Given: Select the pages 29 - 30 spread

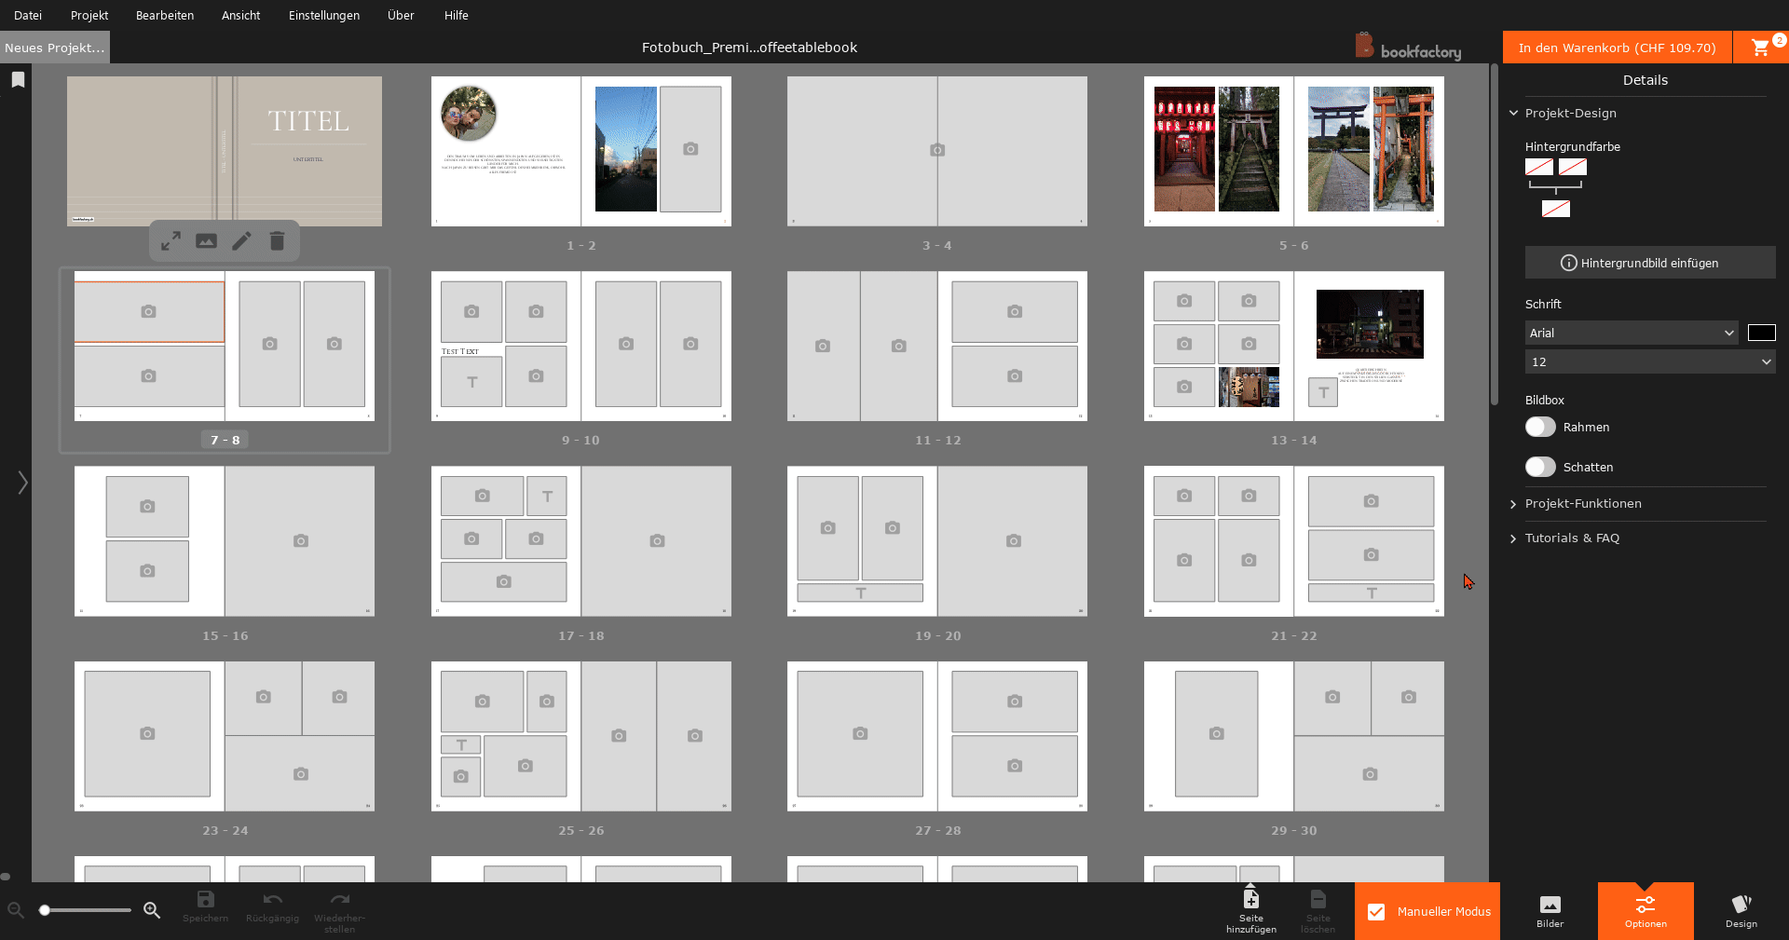Looking at the screenshot, I should point(1294,736).
